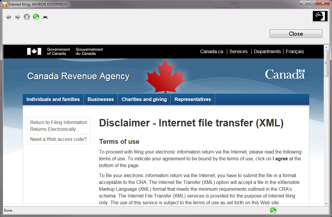Open the Departments link
Viewport: 332px width, 217px height.
[x=267, y=51]
